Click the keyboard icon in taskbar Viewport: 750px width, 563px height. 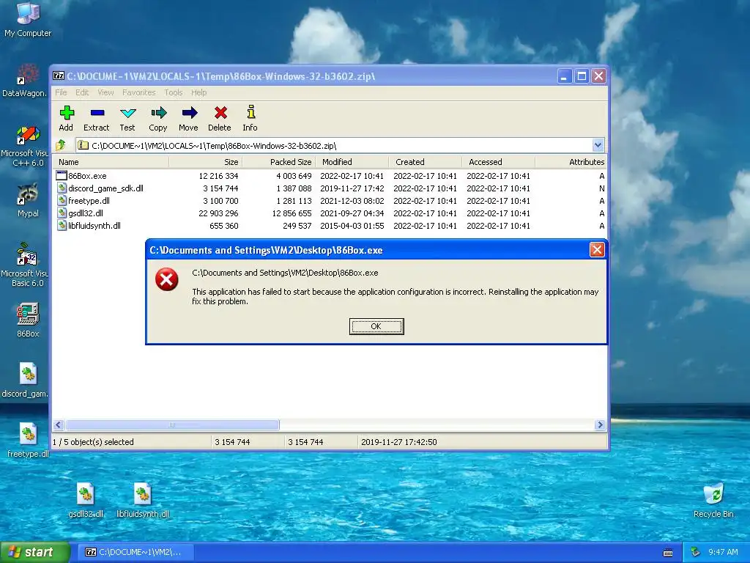point(668,553)
